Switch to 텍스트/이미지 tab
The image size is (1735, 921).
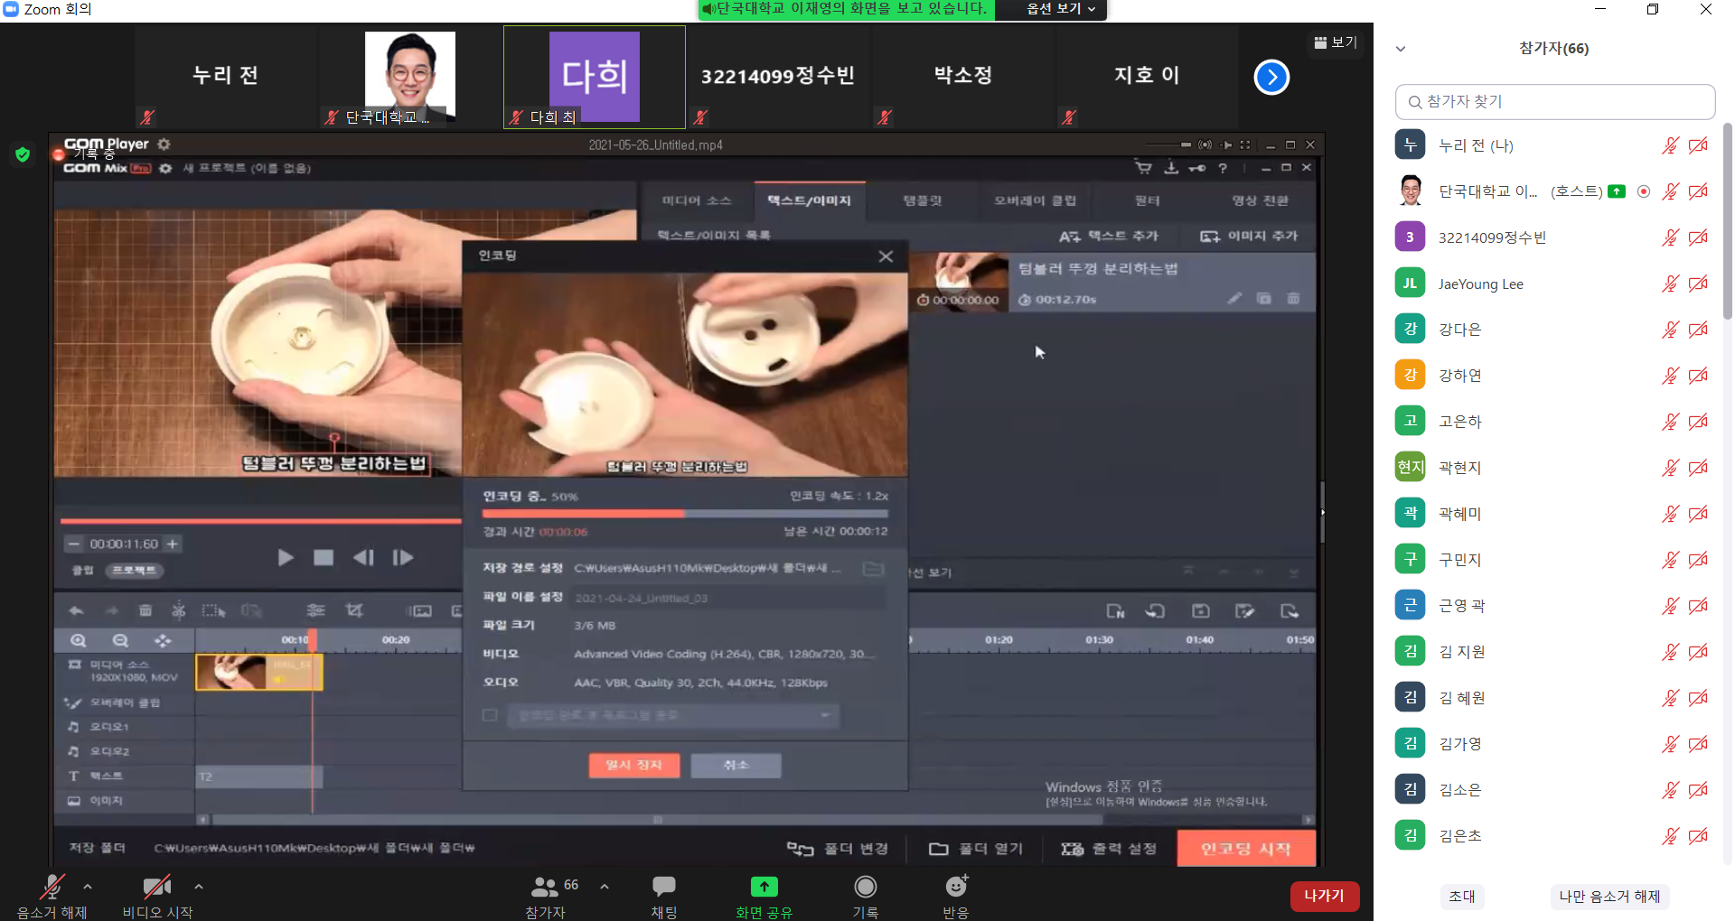pos(809,200)
